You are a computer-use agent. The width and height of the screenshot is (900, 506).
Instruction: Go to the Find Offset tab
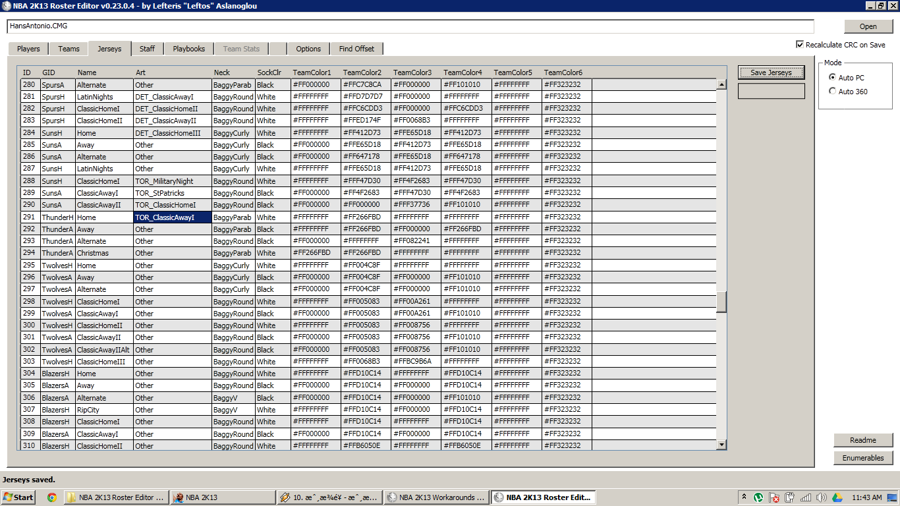(x=356, y=49)
